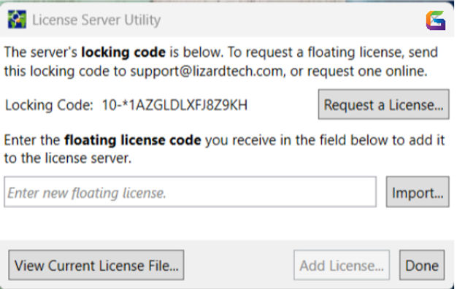Click the colorful G logo icon
Image resolution: width=457 pixels, height=289 pixels.
[x=435, y=20]
